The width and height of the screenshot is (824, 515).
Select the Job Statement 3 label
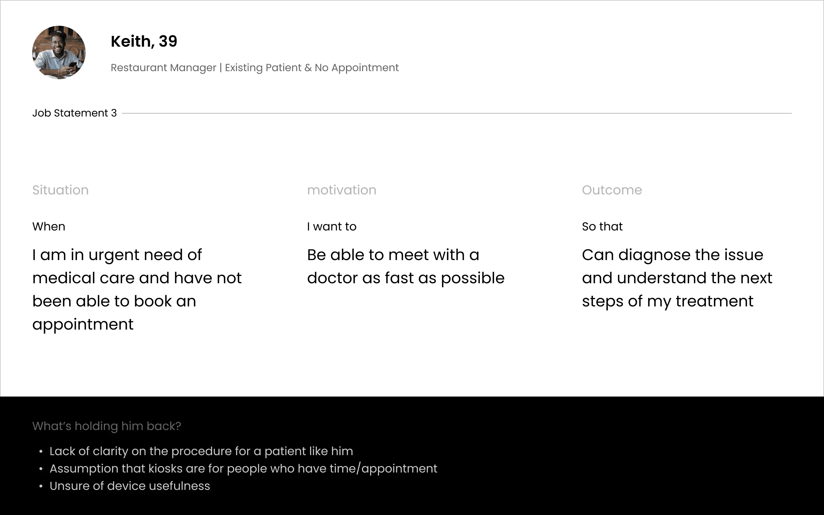75,113
